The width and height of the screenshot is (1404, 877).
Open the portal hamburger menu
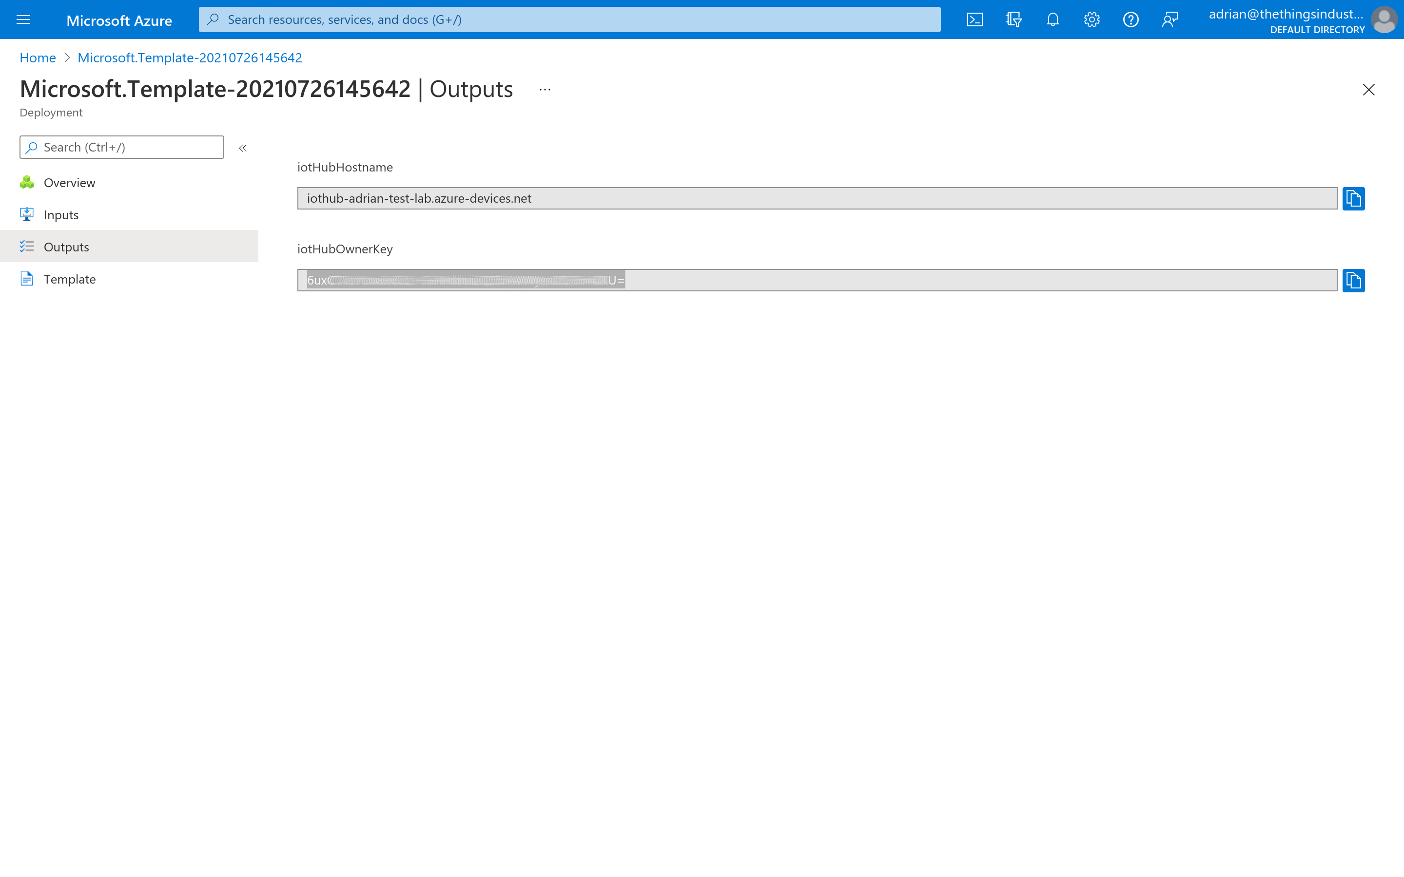(x=23, y=19)
